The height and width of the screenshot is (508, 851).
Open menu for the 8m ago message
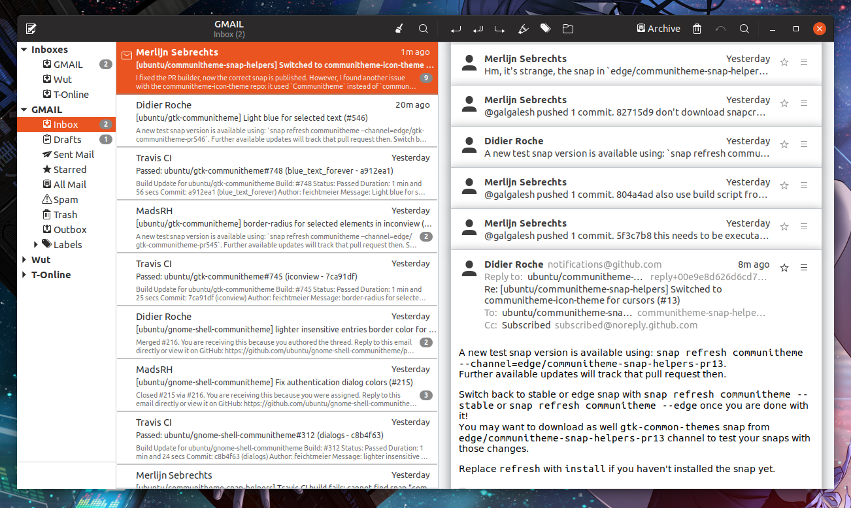pyautogui.click(x=804, y=268)
